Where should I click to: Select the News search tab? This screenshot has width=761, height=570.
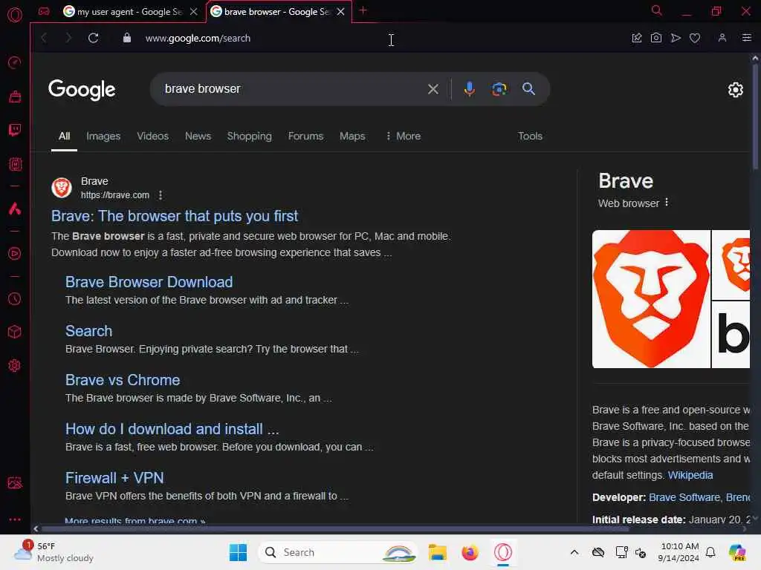click(x=198, y=137)
